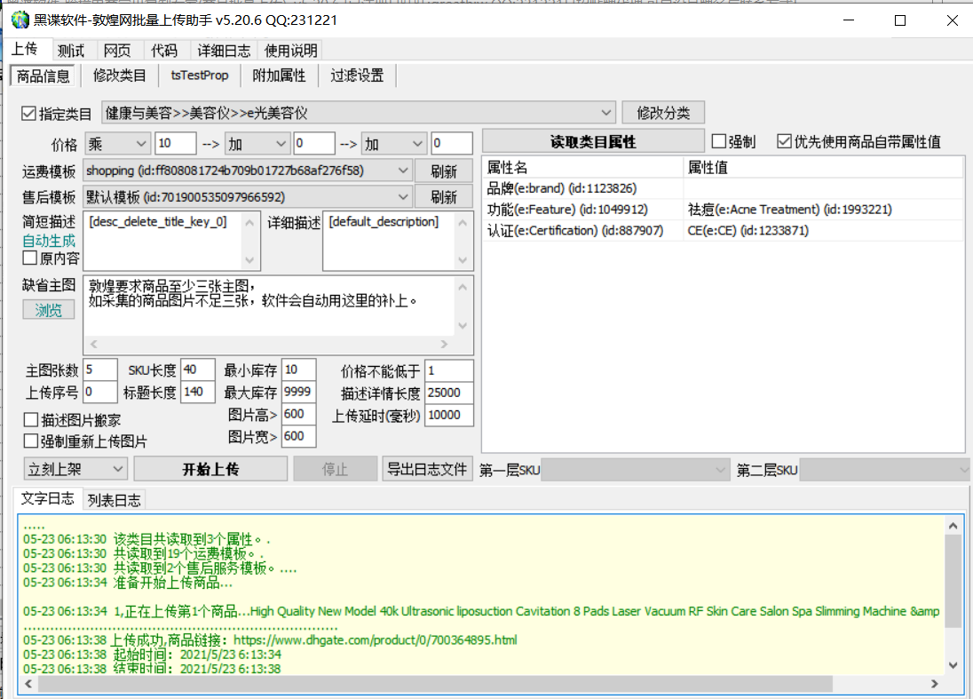
Task: Click the 自动生成 link
Action: click(49, 241)
